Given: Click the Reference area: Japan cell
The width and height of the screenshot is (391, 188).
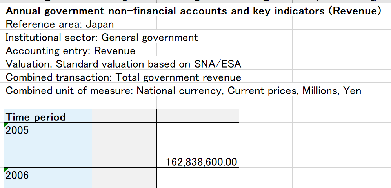Looking at the screenshot, I should coord(60,24).
